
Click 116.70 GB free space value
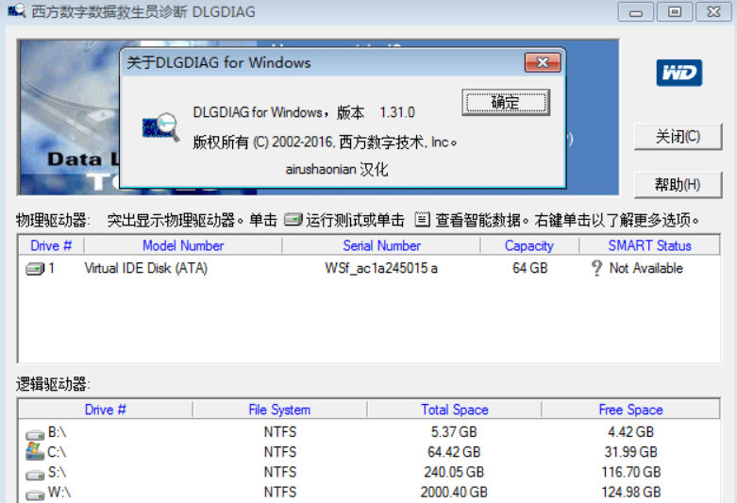(630, 472)
